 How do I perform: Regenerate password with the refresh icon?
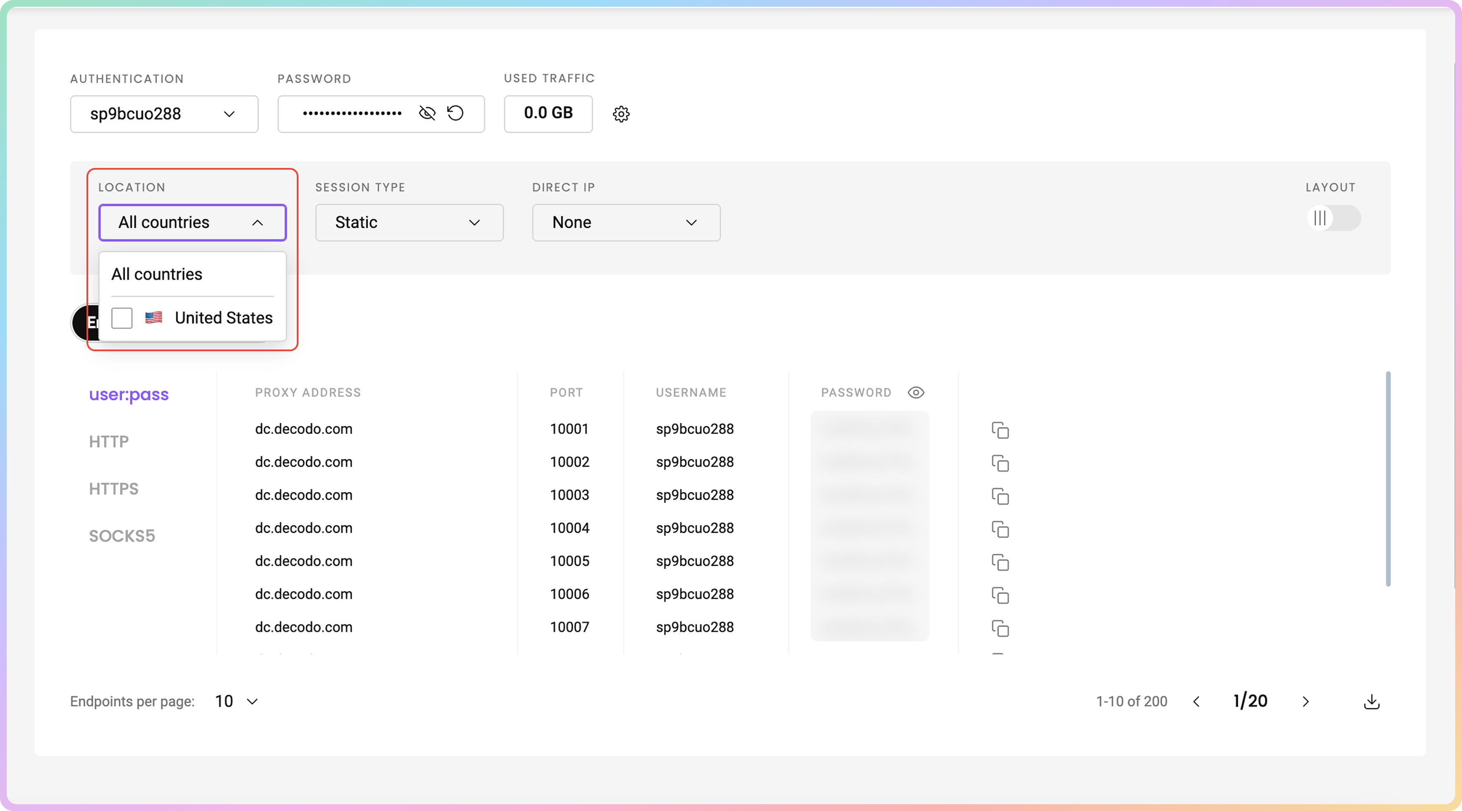coord(455,114)
